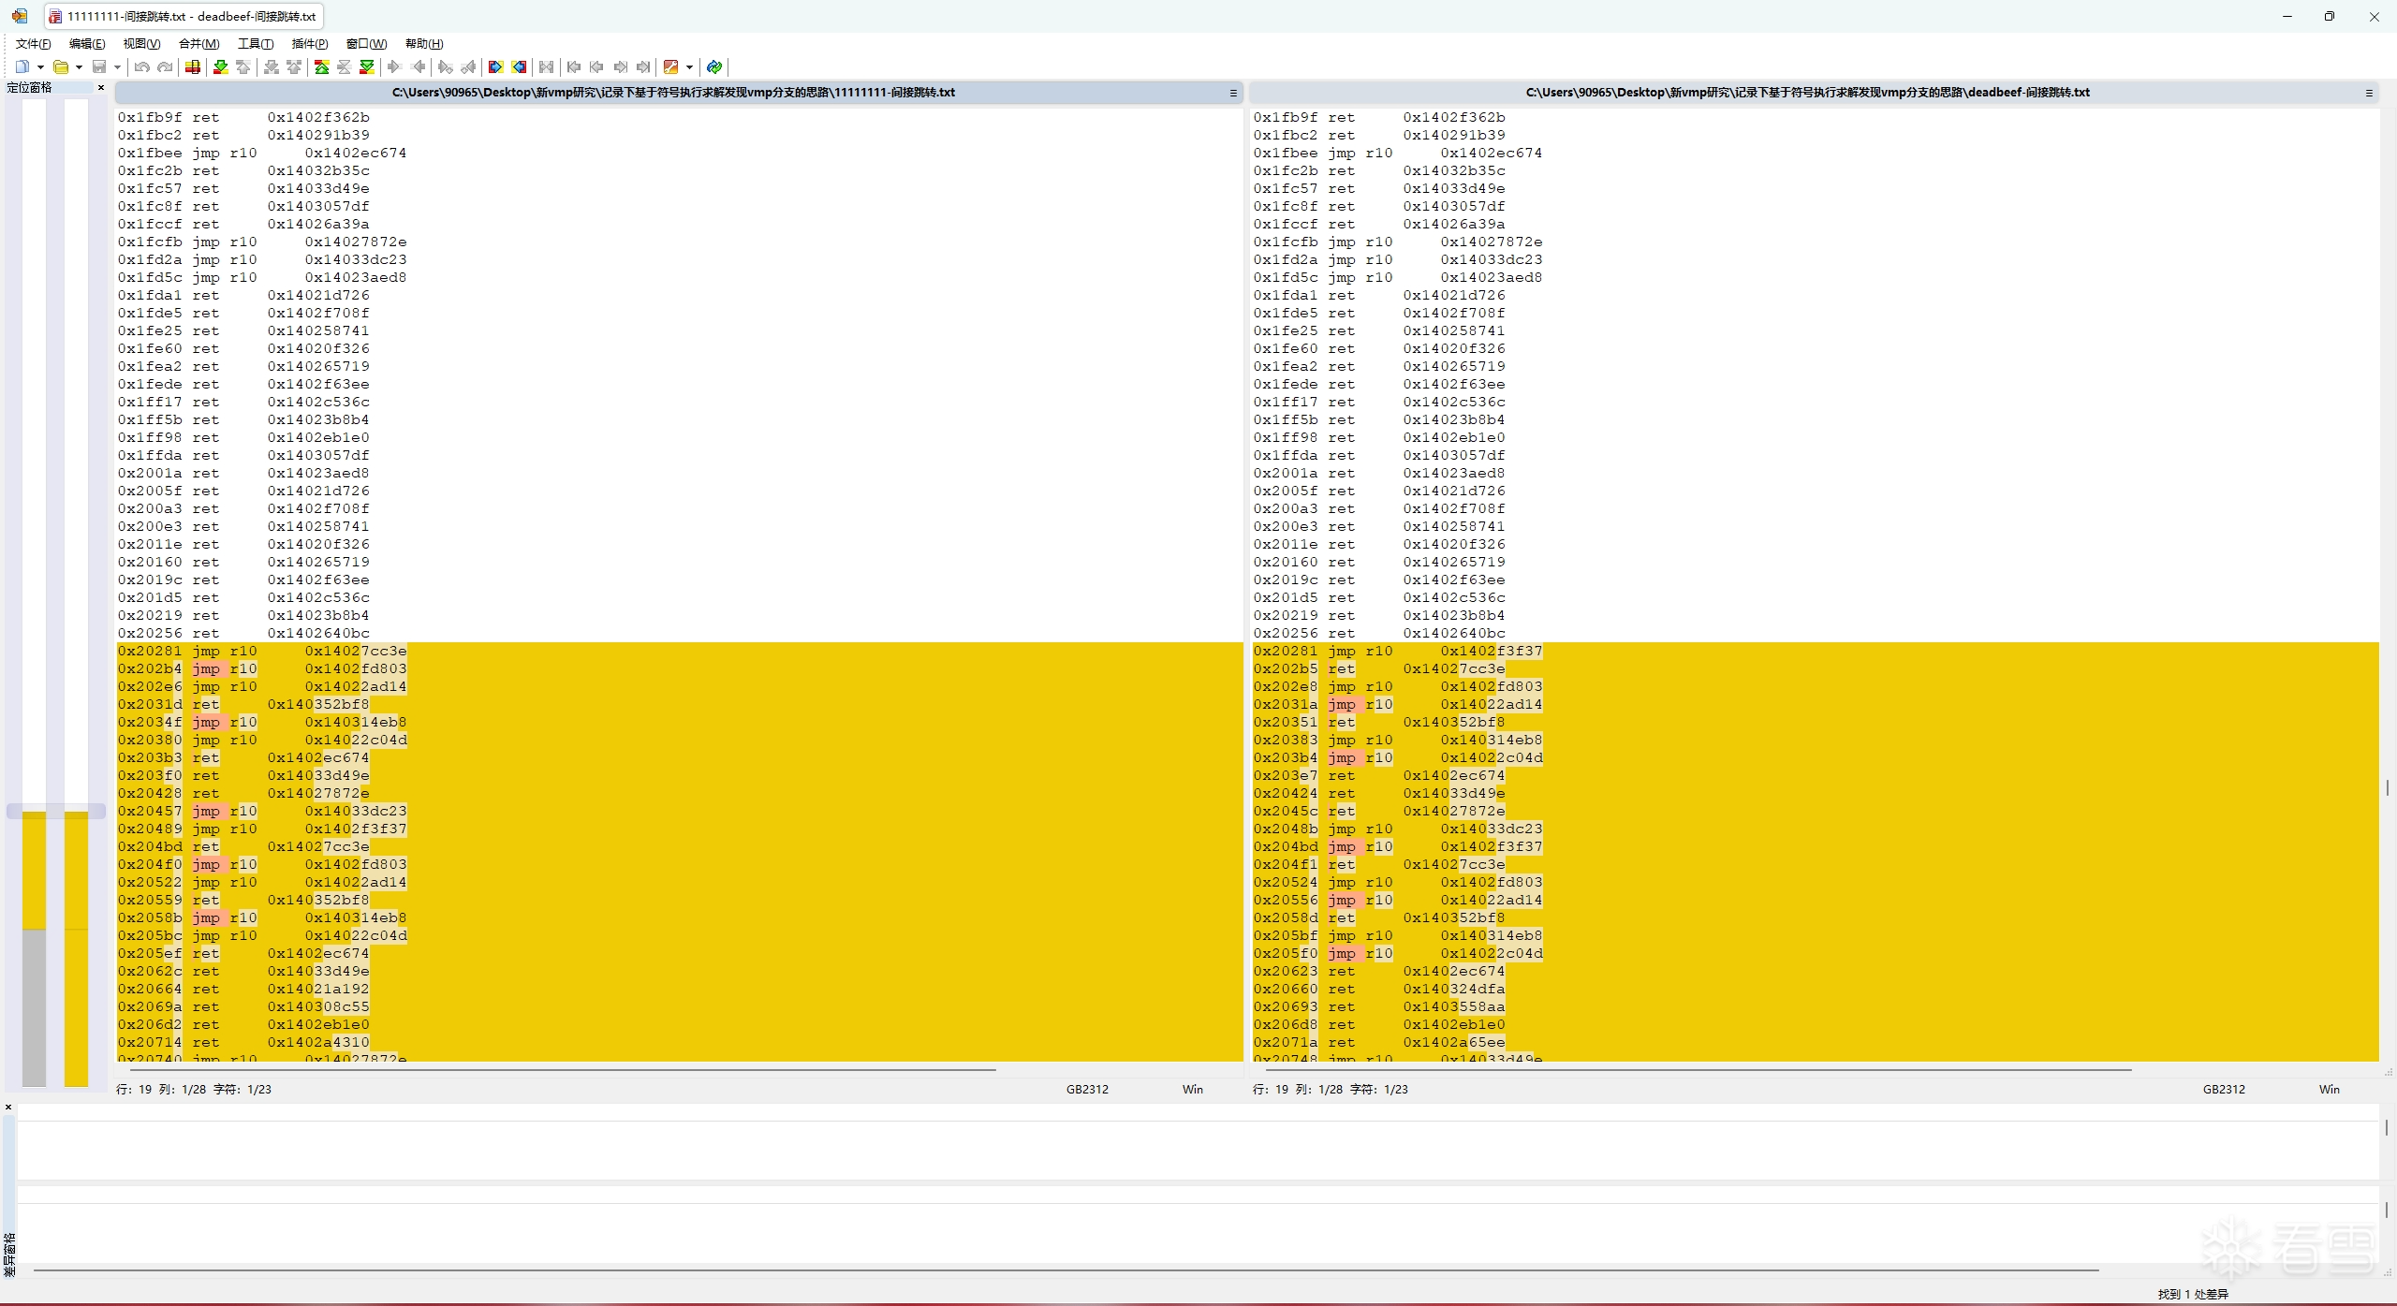The image size is (2397, 1306).
Task: Open the 插件(P) plugins menu
Action: tap(309, 43)
